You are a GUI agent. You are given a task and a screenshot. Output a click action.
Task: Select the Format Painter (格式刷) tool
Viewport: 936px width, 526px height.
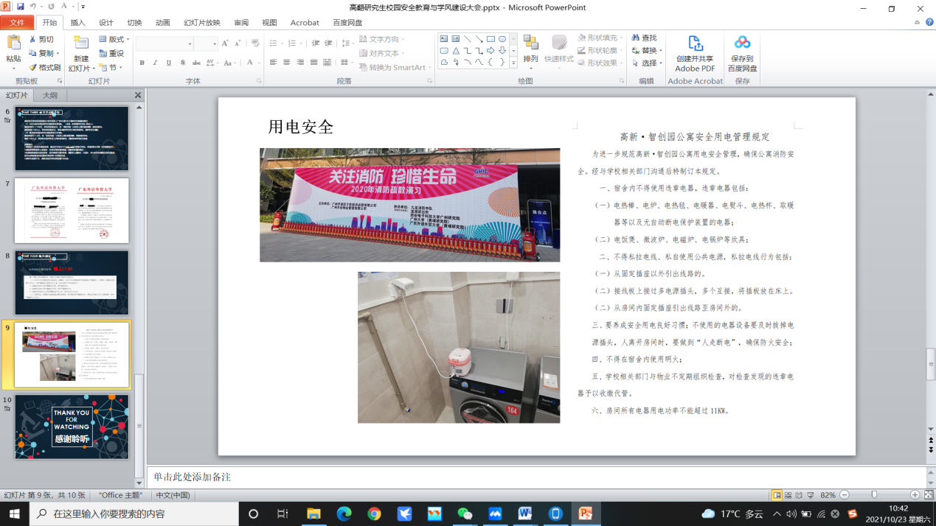[x=44, y=67]
